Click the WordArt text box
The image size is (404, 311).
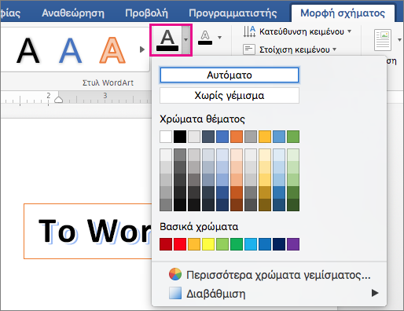88,231
